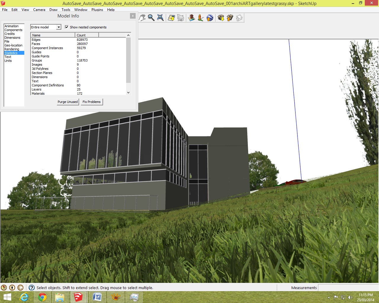This screenshot has width=379, height=303.
Task: Open the Camera menu
Action: (x=39, y=10)
